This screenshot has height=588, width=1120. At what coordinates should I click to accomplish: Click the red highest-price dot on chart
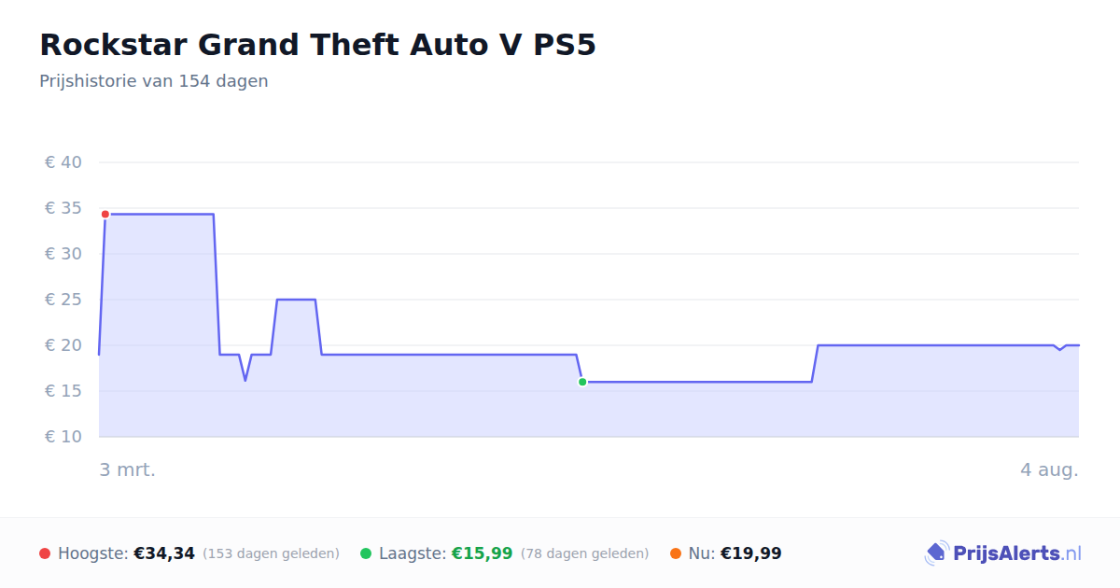pyautogui.click(x=105, y=214)
